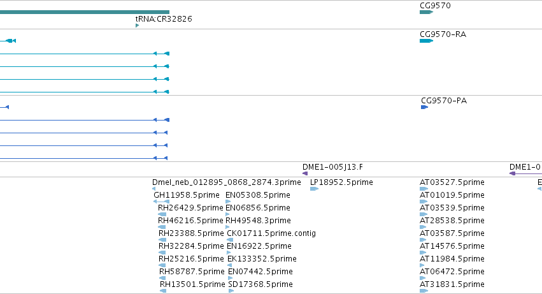The image size is (542, 294).
Task: Select the RH58787.5prime label
Action: coord(192,272)
